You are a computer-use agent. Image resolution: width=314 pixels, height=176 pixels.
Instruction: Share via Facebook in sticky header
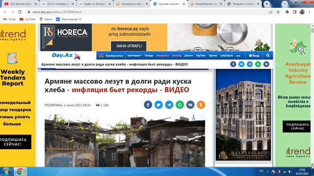pos(233,64)
